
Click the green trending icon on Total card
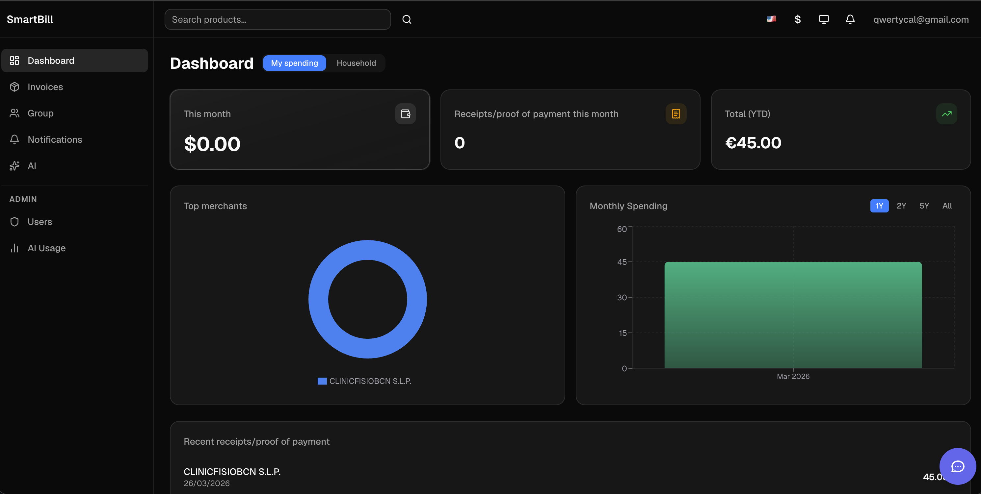[x=947, y=114]
